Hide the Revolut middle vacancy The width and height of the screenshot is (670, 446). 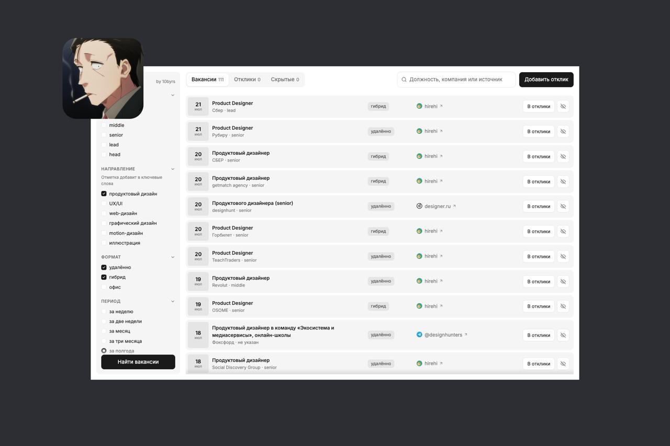[x=563, y=281]
